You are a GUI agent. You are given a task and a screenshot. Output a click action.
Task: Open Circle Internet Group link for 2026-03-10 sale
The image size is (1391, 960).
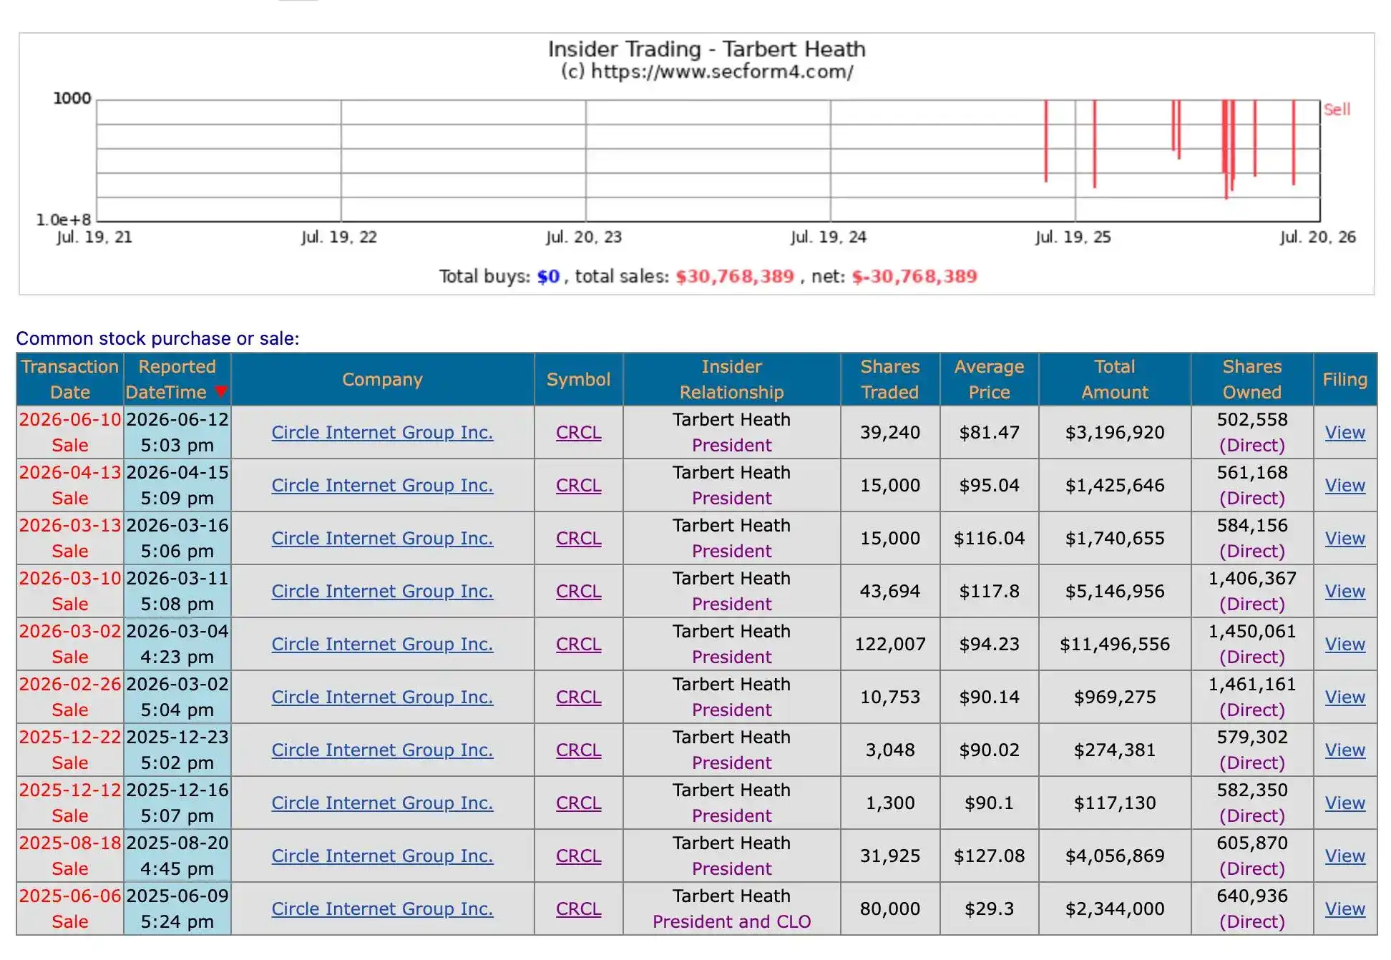tap(382, 591)
